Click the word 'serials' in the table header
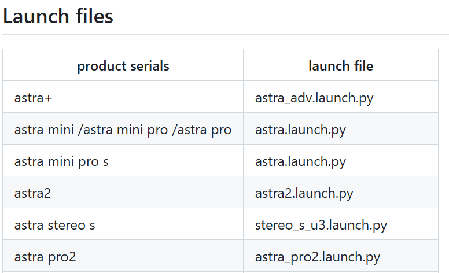Viewport: 449px width, 273px height. coord(149,66)
